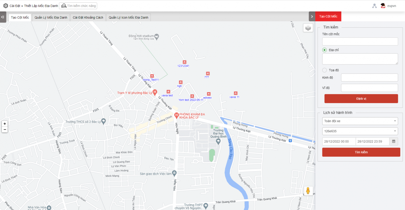The width and height of the screenshot is (405, 210).
Task: Click Thiết Lập Mốc Địa Danh breadcrumb
Action: point(41,6)
